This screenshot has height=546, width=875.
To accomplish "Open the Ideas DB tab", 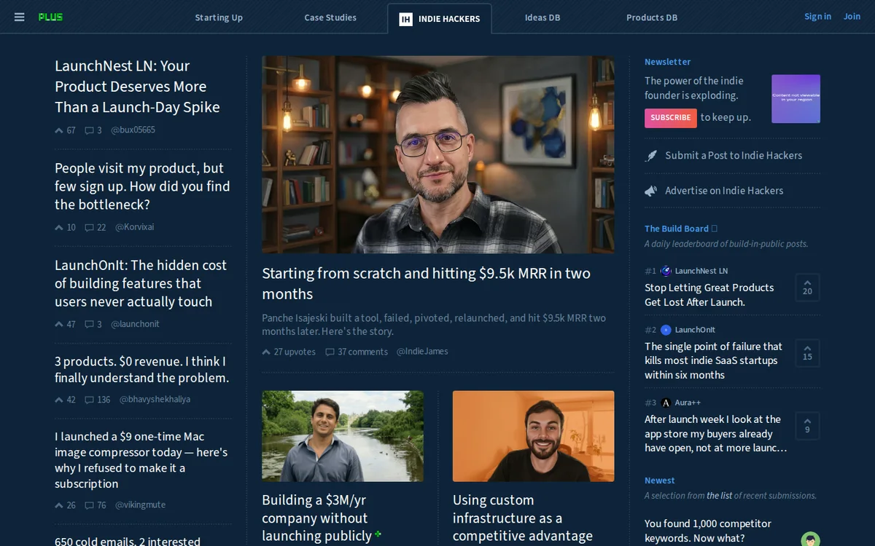I will coord(542,17).
